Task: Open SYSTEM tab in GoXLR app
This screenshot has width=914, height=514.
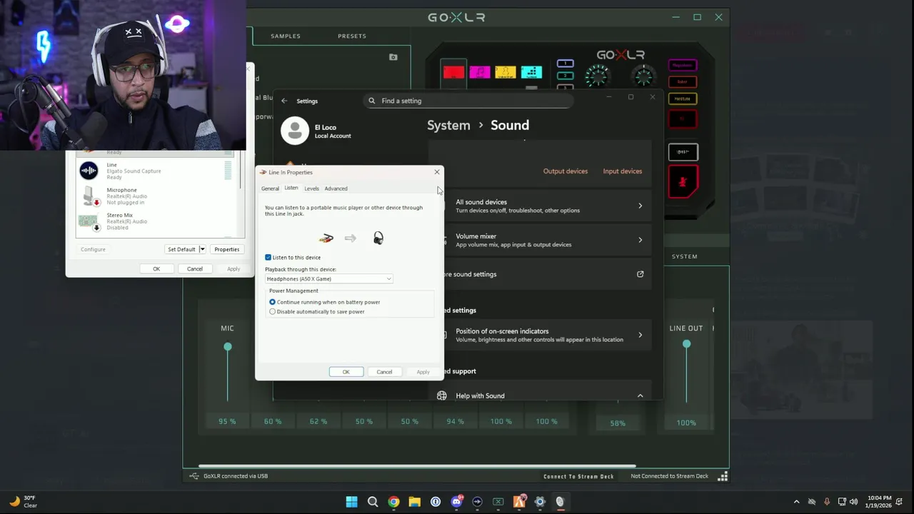Action: pyautogui.click(x=684, y=256)
